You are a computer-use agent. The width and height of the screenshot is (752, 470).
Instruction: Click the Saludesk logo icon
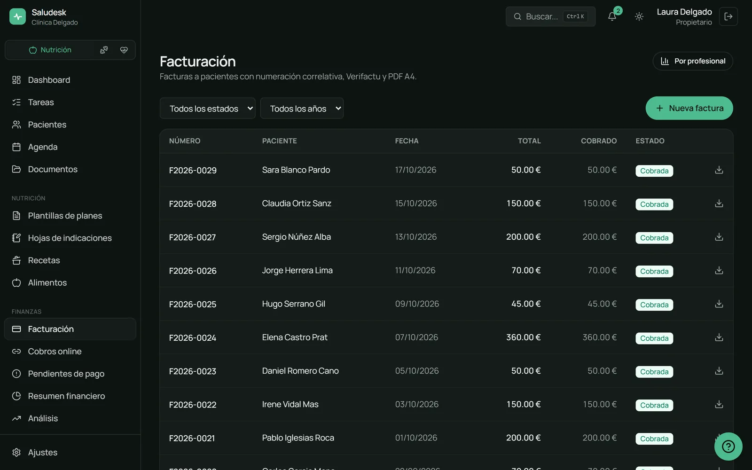[x=17, y=16]
